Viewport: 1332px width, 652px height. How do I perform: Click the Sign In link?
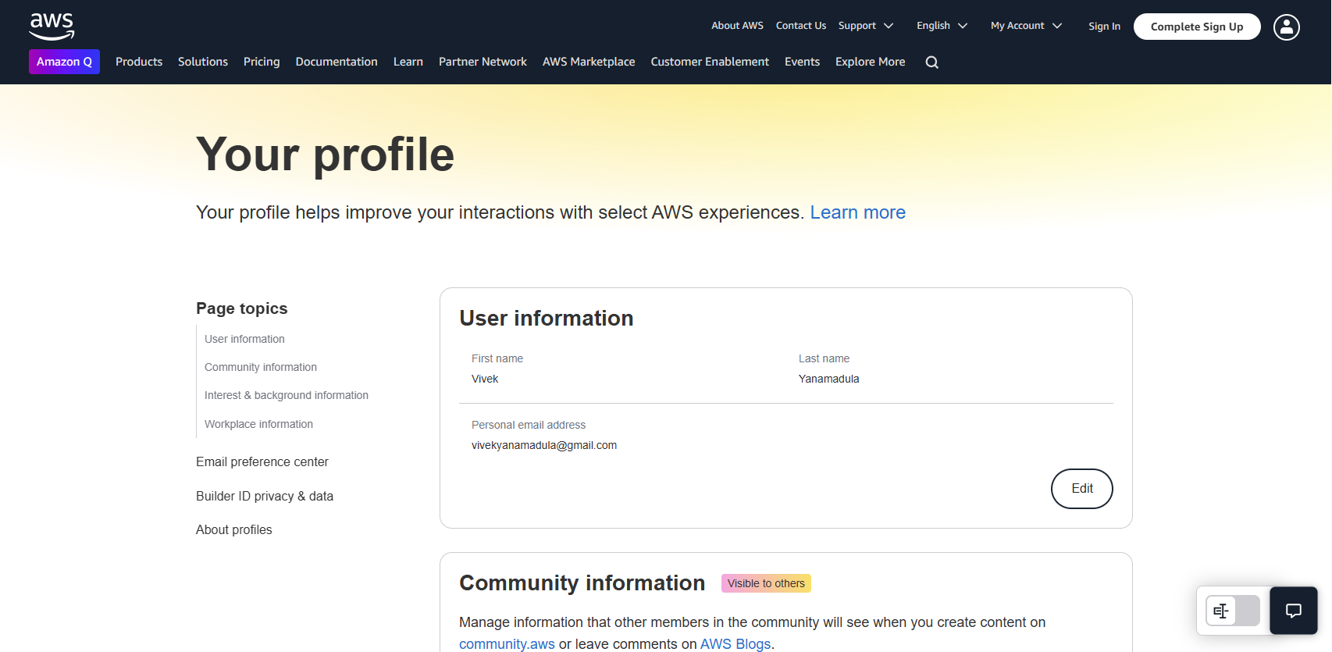pos(1104,27)
